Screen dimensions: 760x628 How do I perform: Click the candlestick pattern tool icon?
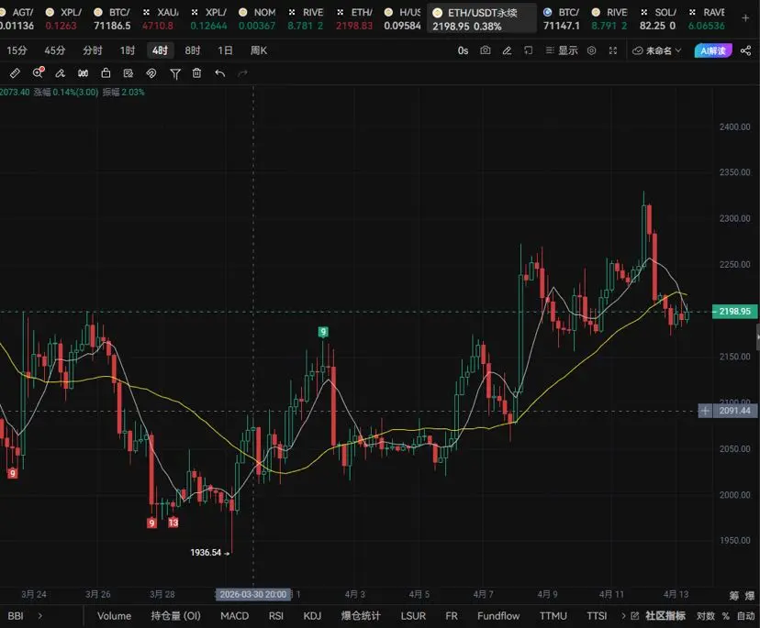[83, 73]
